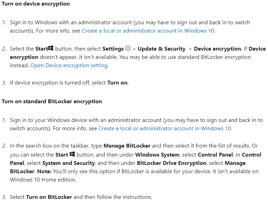Viewport: 268px width, 203px height.
Task: Click bold 'Manage BitLocker' after 'taskbar, type'
Action: [127, 146]
